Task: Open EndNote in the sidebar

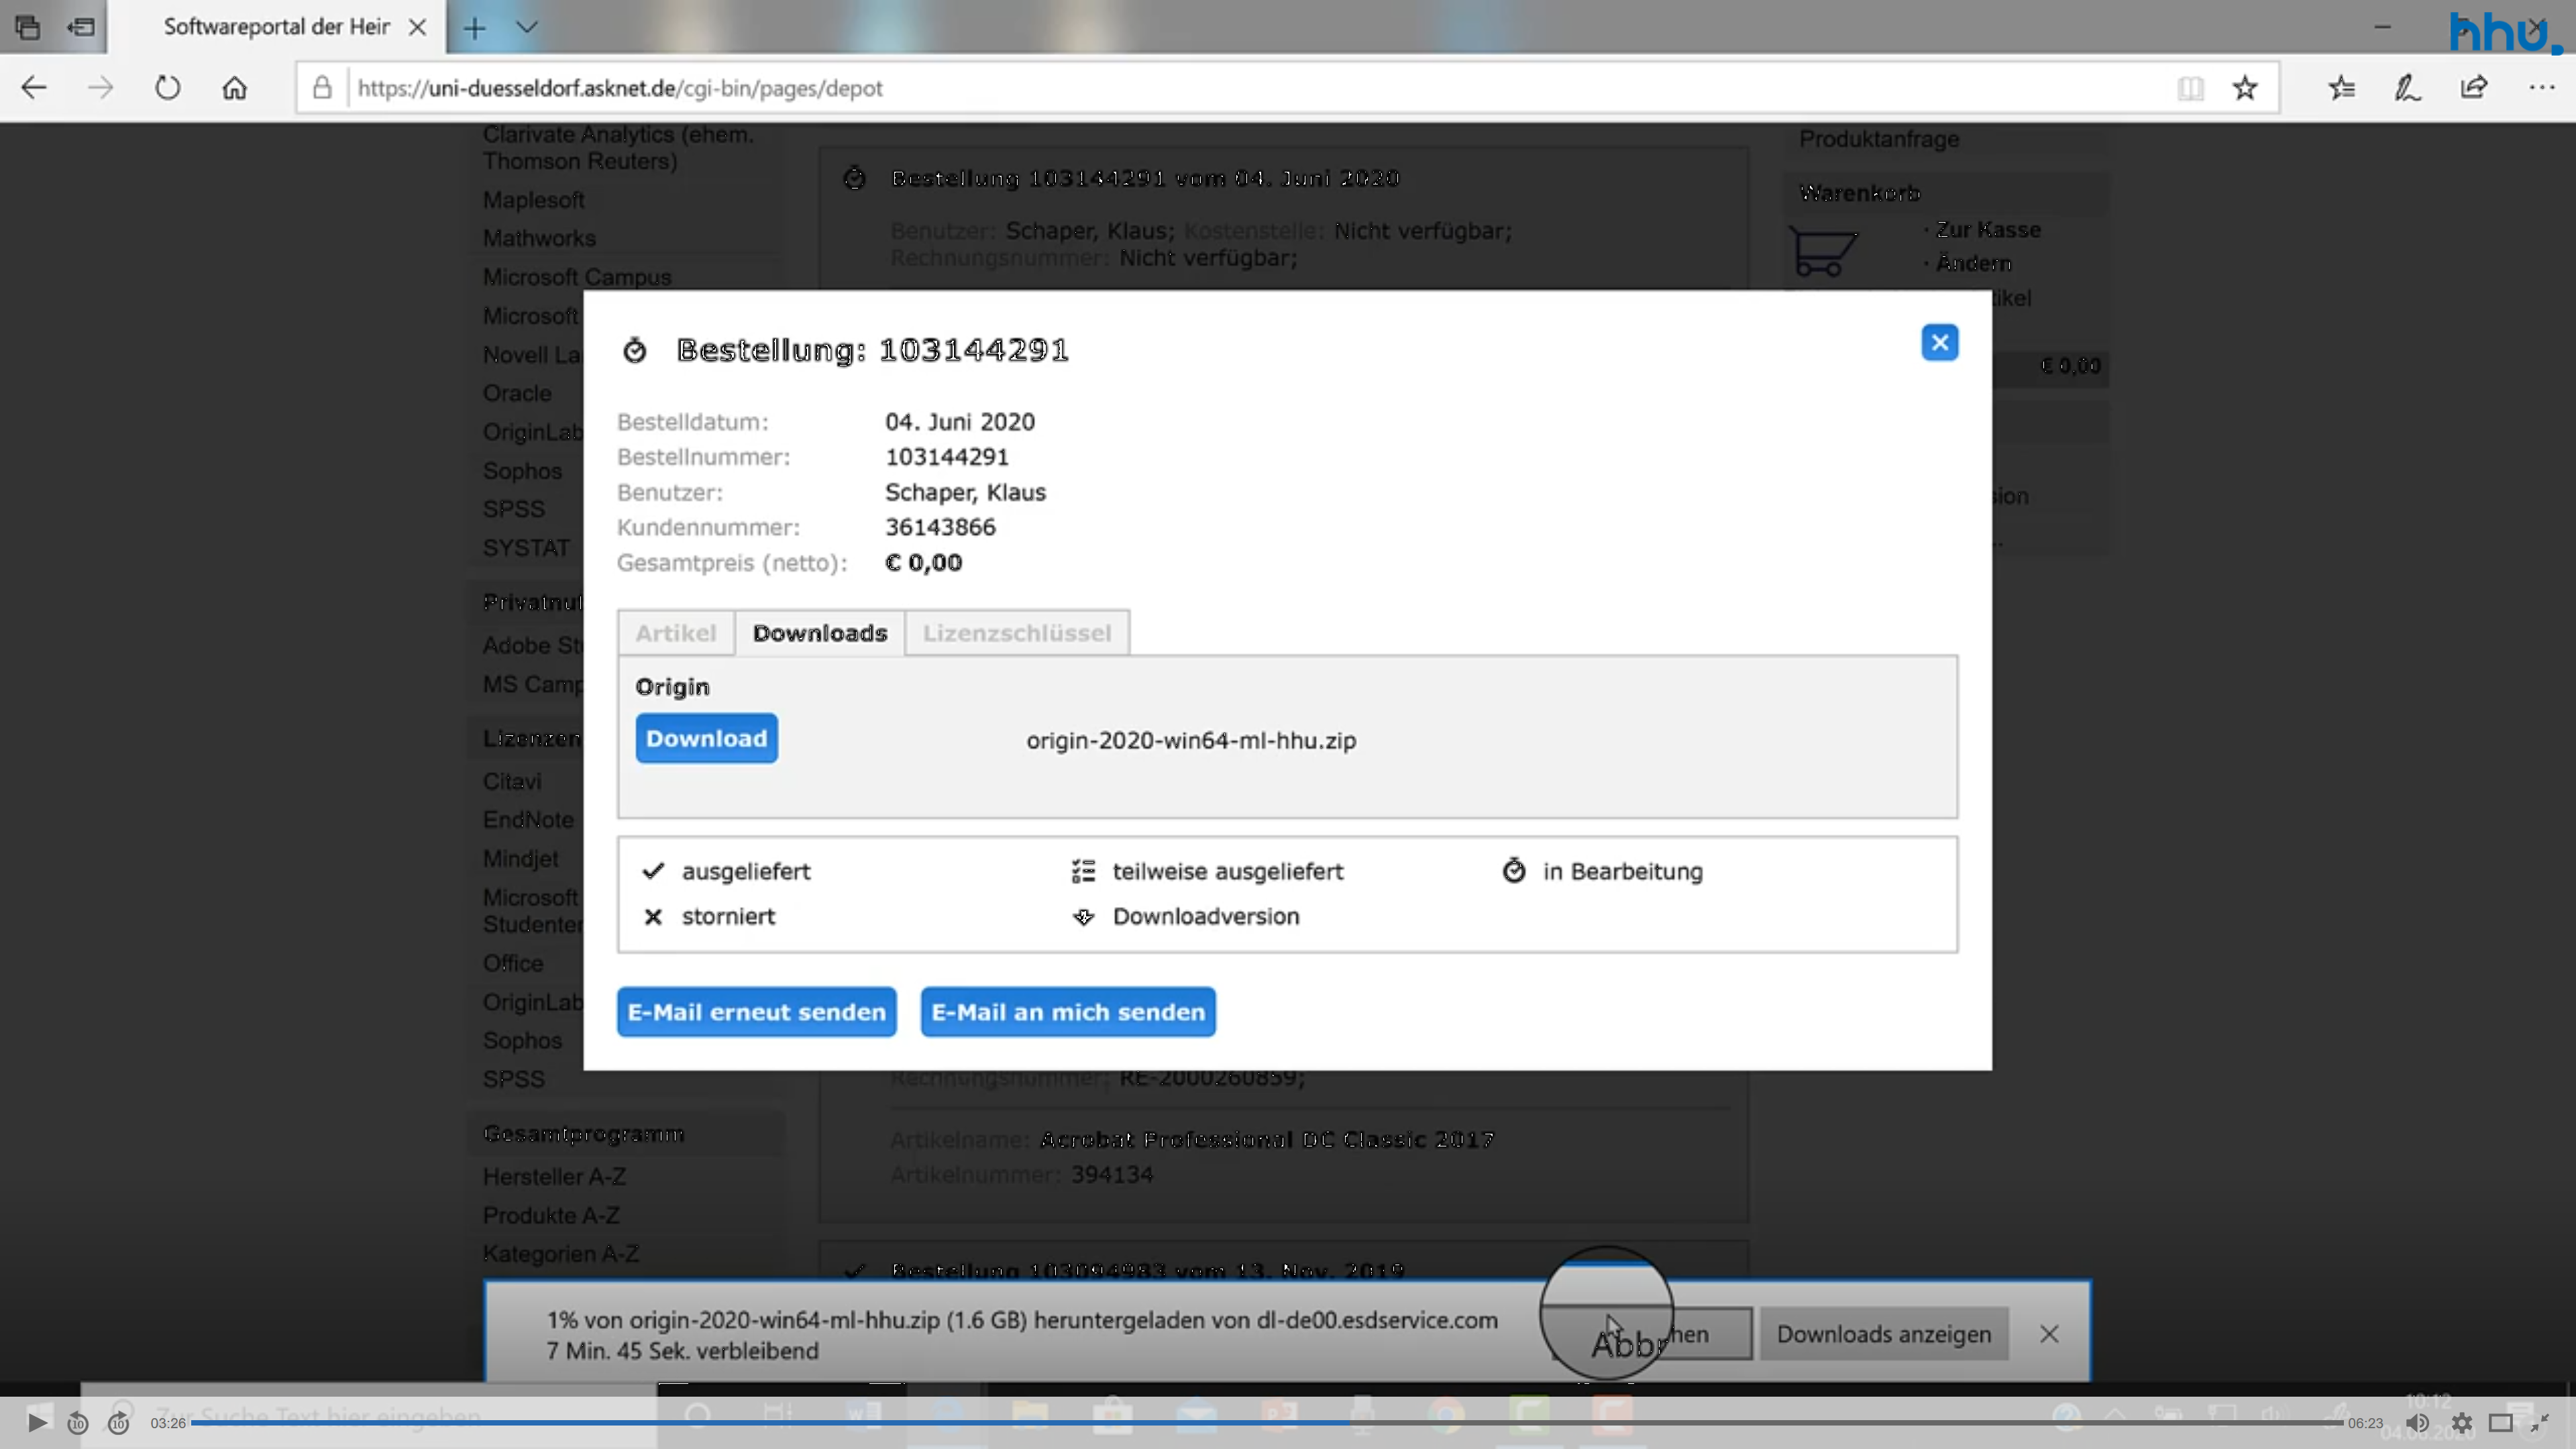Action: tap(528, 820)
